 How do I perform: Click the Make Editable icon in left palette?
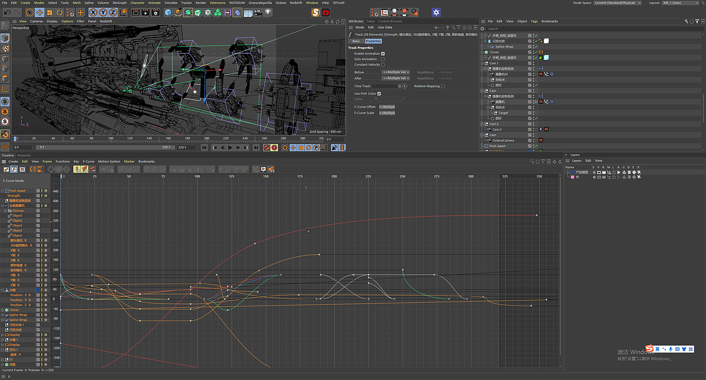[4, 26]
